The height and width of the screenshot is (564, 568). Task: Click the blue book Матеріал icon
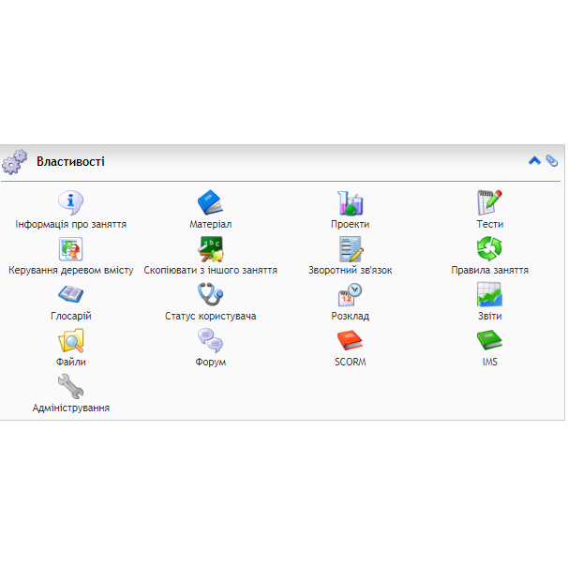[x=211, y=202]
